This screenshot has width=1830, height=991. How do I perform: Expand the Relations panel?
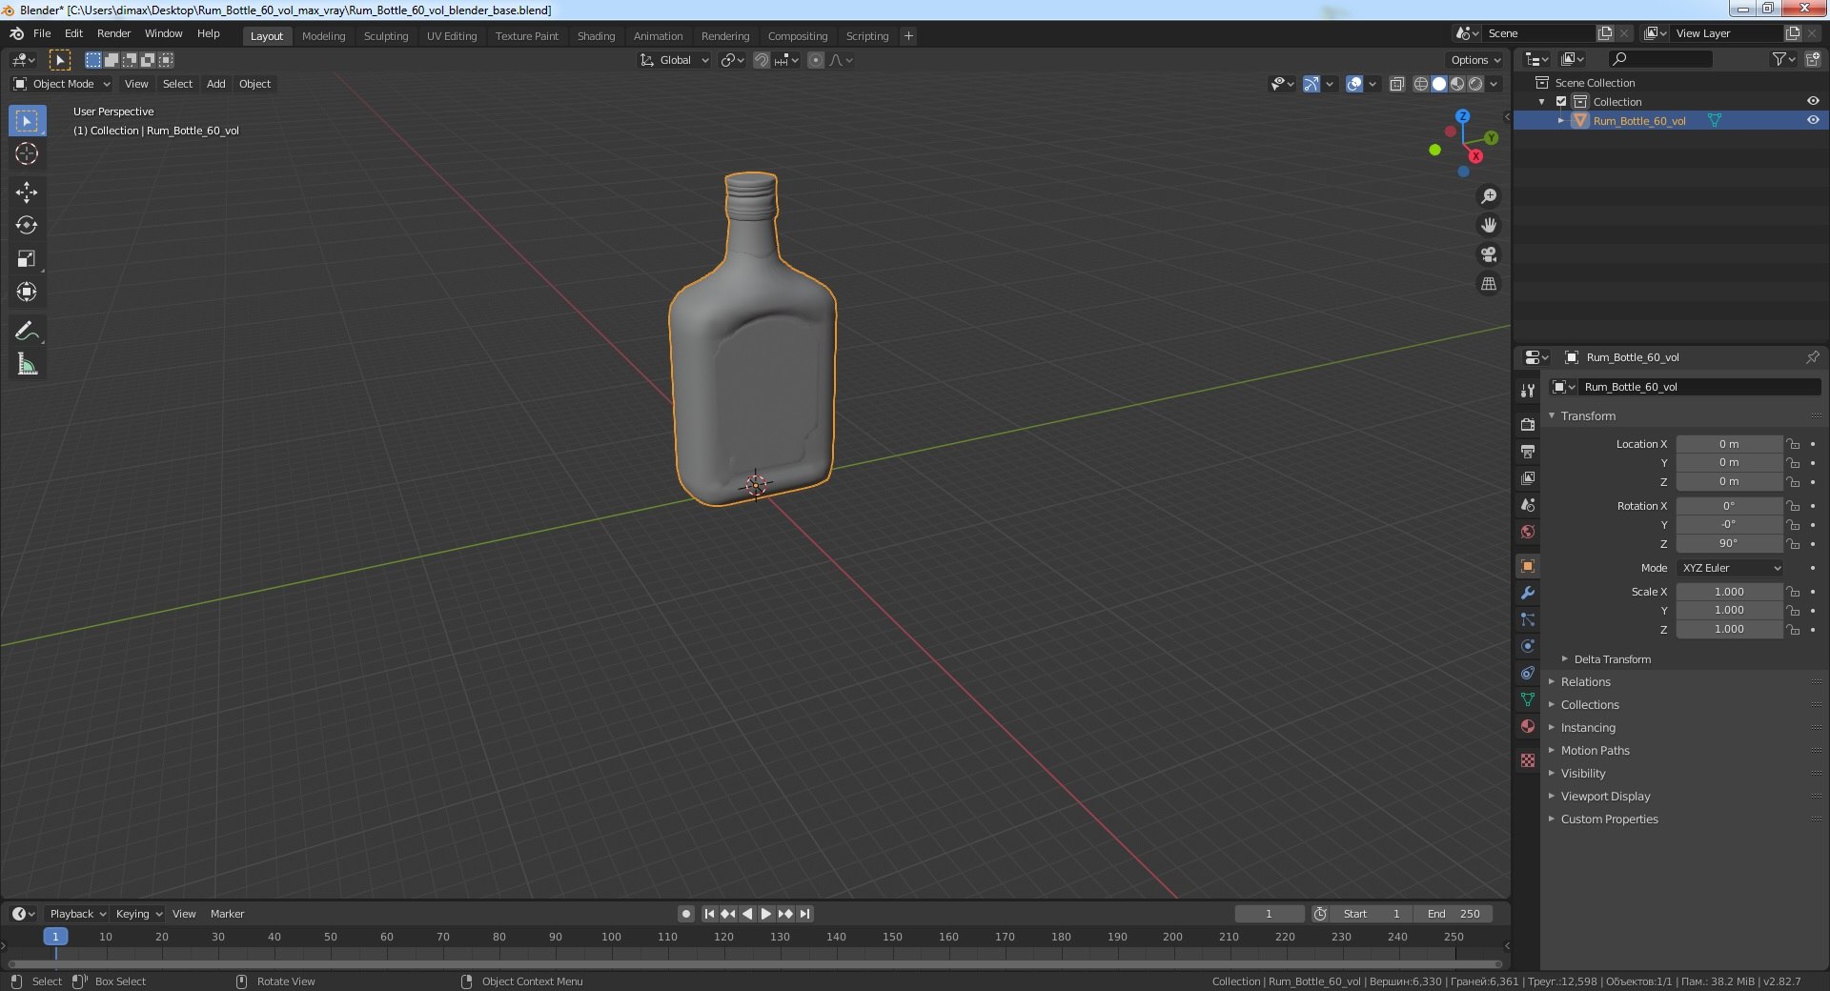tap(1585, 682)
